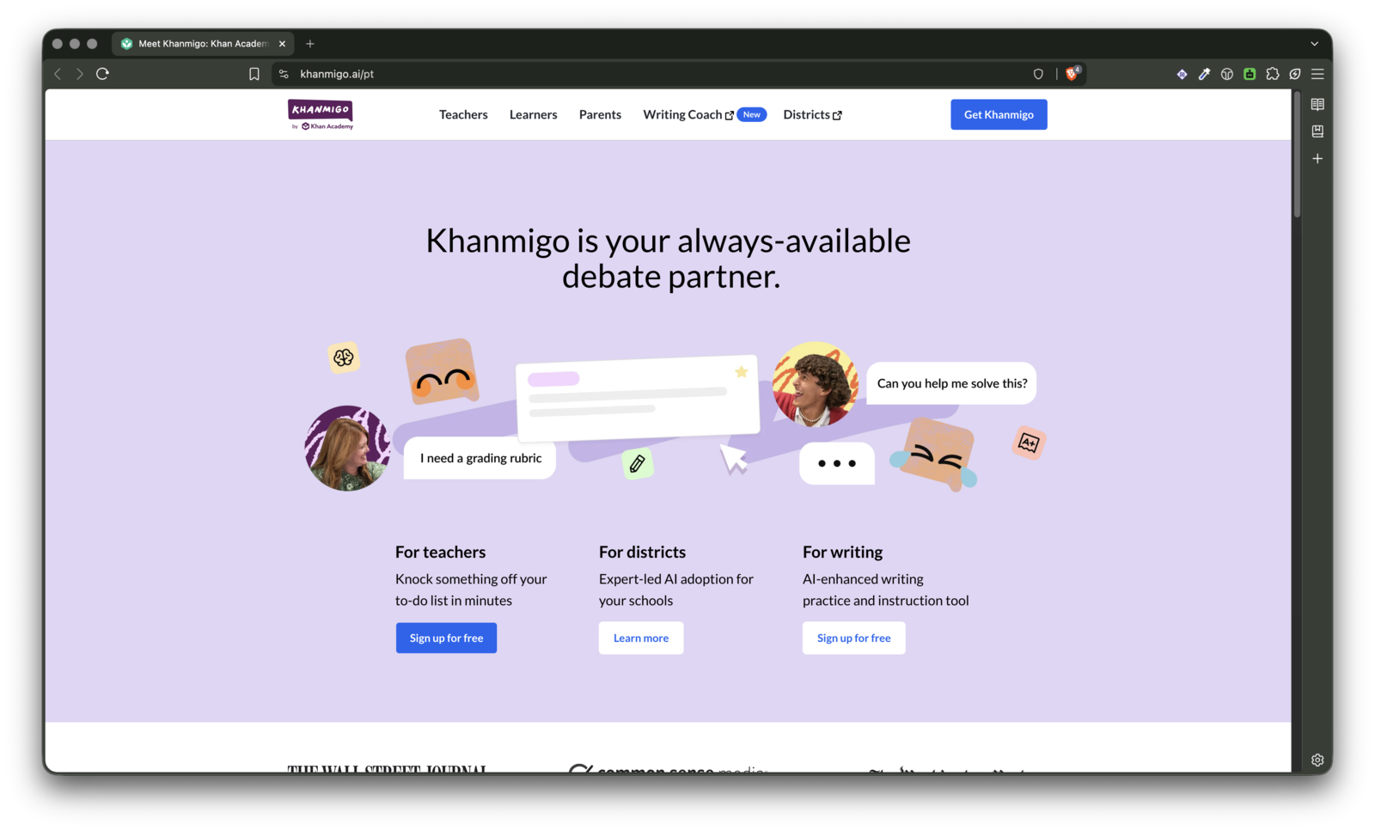Image resolution: width=1375 pixels, height=831 pixels.
Task: Click the brain icon tile
Action: (x=344, y=357)
